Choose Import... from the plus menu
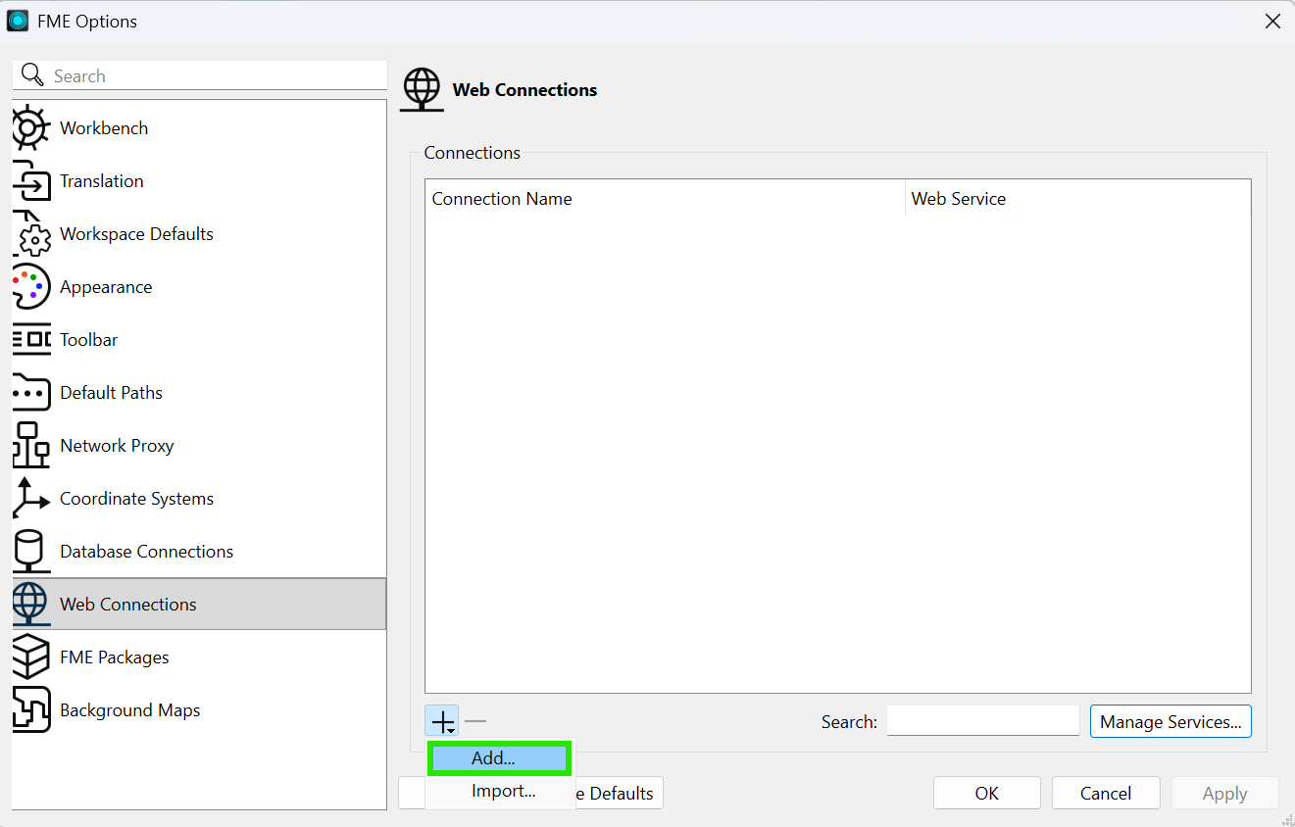 [499, 792]
